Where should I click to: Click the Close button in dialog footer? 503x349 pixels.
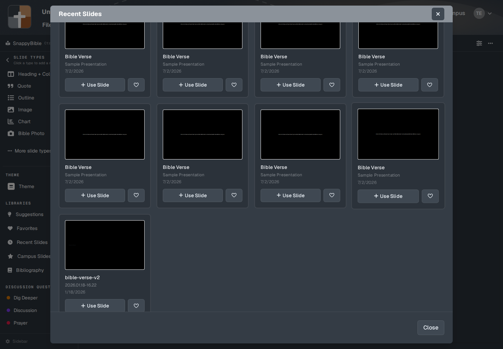(x=431, y=328)
